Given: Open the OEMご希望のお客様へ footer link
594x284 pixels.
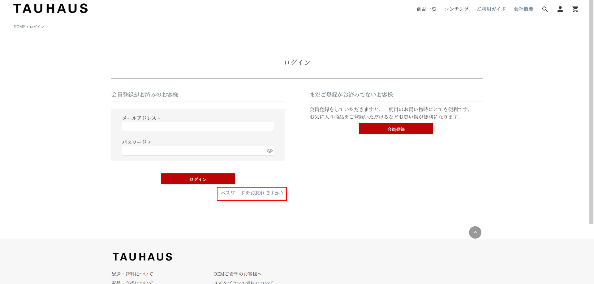Looking at the screenshot, I should click(237, 274).
